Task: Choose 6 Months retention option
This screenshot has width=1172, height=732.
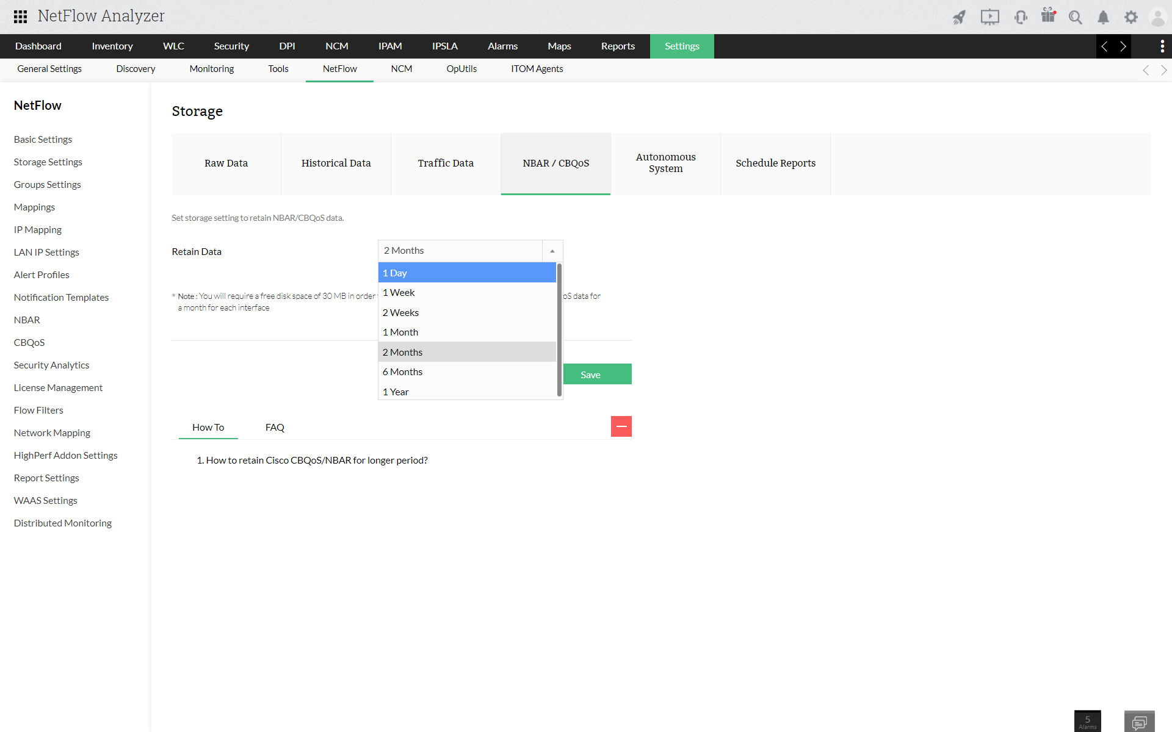Action: click(x=402, y=371)
